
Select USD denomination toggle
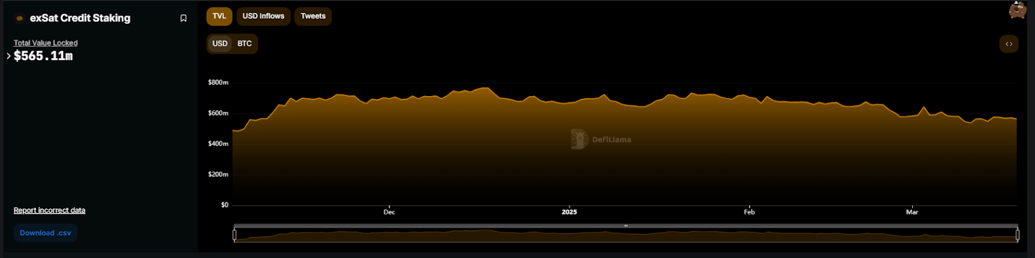tap(220, 44)
